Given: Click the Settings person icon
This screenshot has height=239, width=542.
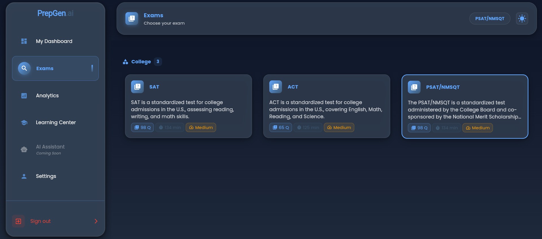Looking at the screenshot, I should pyautogui.click(x=24, y=176).
